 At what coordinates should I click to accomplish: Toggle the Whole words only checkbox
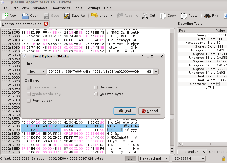pos(29,94)
